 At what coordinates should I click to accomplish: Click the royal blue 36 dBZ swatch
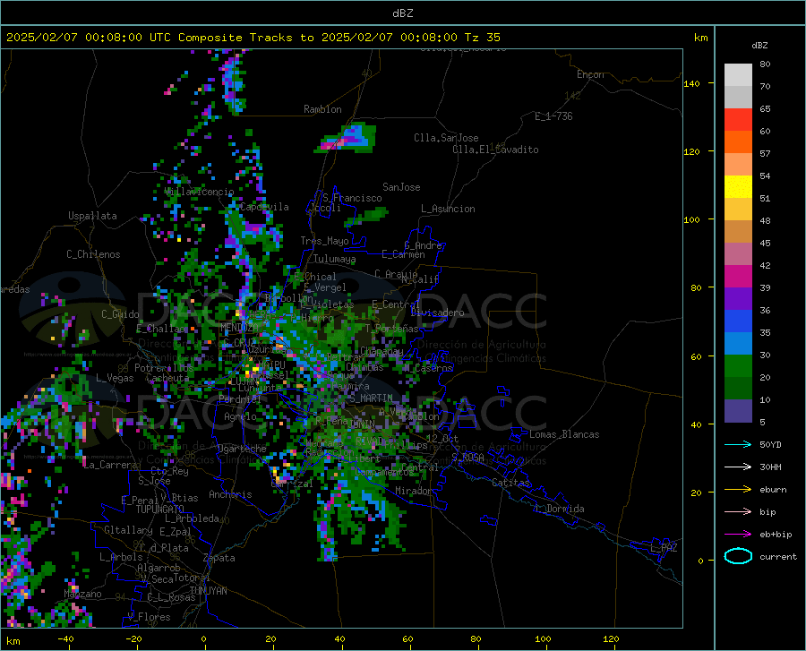click(738, 321)
